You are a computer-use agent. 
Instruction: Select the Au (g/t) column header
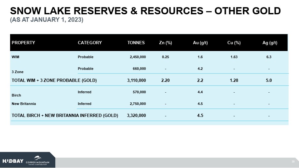click(200, 43)
